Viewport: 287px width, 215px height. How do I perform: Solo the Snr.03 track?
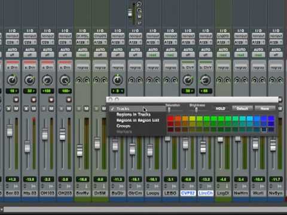8,109
